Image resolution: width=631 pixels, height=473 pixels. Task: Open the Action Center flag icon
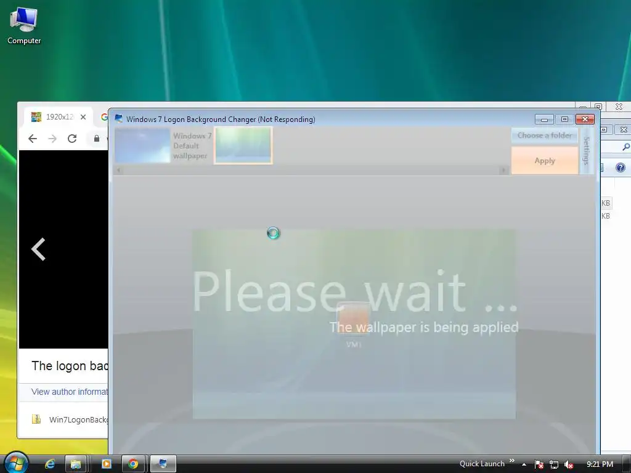539,464
